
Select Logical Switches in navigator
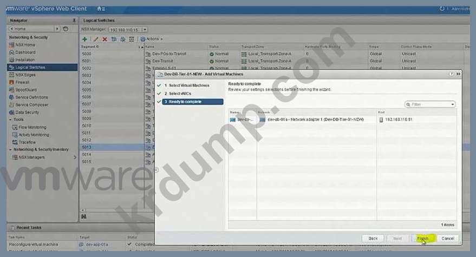click(42, 67)
